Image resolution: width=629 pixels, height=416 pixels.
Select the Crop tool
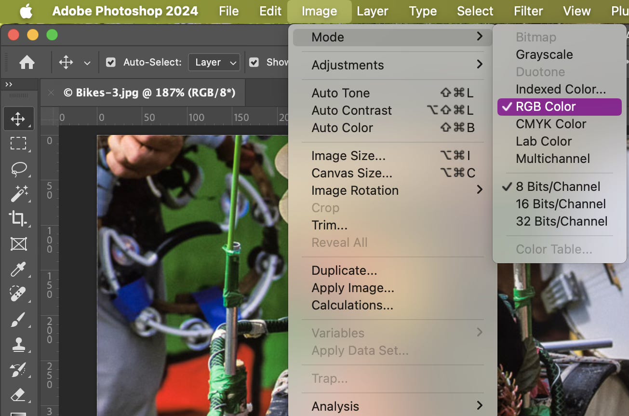pos(18,218)
